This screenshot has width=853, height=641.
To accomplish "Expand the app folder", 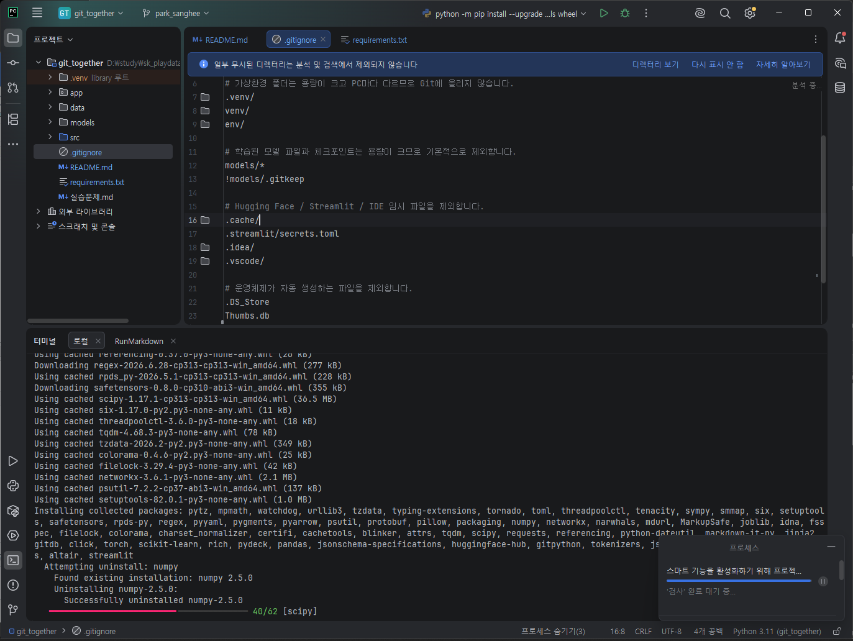I will point(50,92).
